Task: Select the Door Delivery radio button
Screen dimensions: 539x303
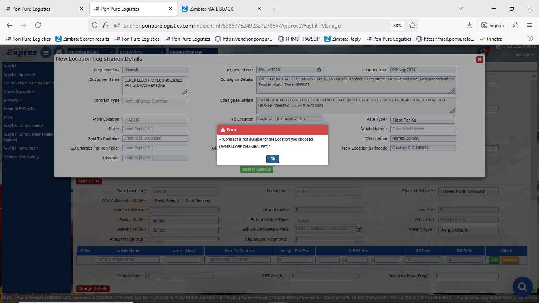Action: click(183, 201)
